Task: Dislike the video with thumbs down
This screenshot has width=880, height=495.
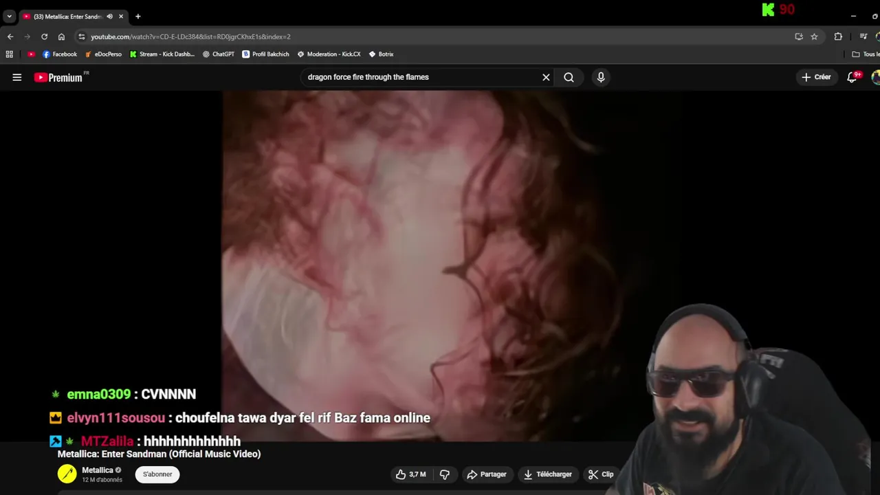Action: point(445,474)
